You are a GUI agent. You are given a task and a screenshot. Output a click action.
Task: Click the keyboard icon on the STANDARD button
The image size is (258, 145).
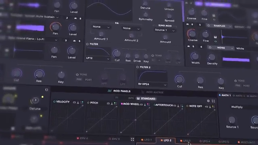coord(138,98)
